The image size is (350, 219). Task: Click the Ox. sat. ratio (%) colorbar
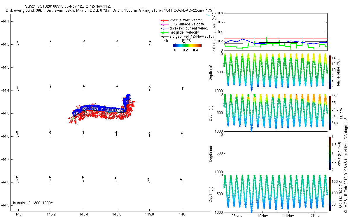click(330, 193)
